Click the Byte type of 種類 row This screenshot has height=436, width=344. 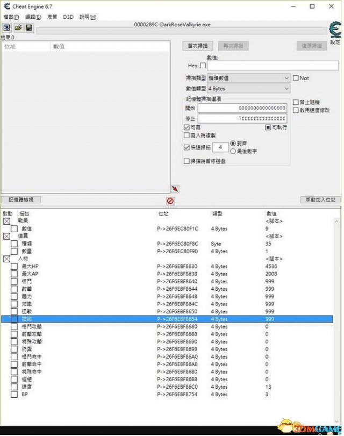pos(216,244)
